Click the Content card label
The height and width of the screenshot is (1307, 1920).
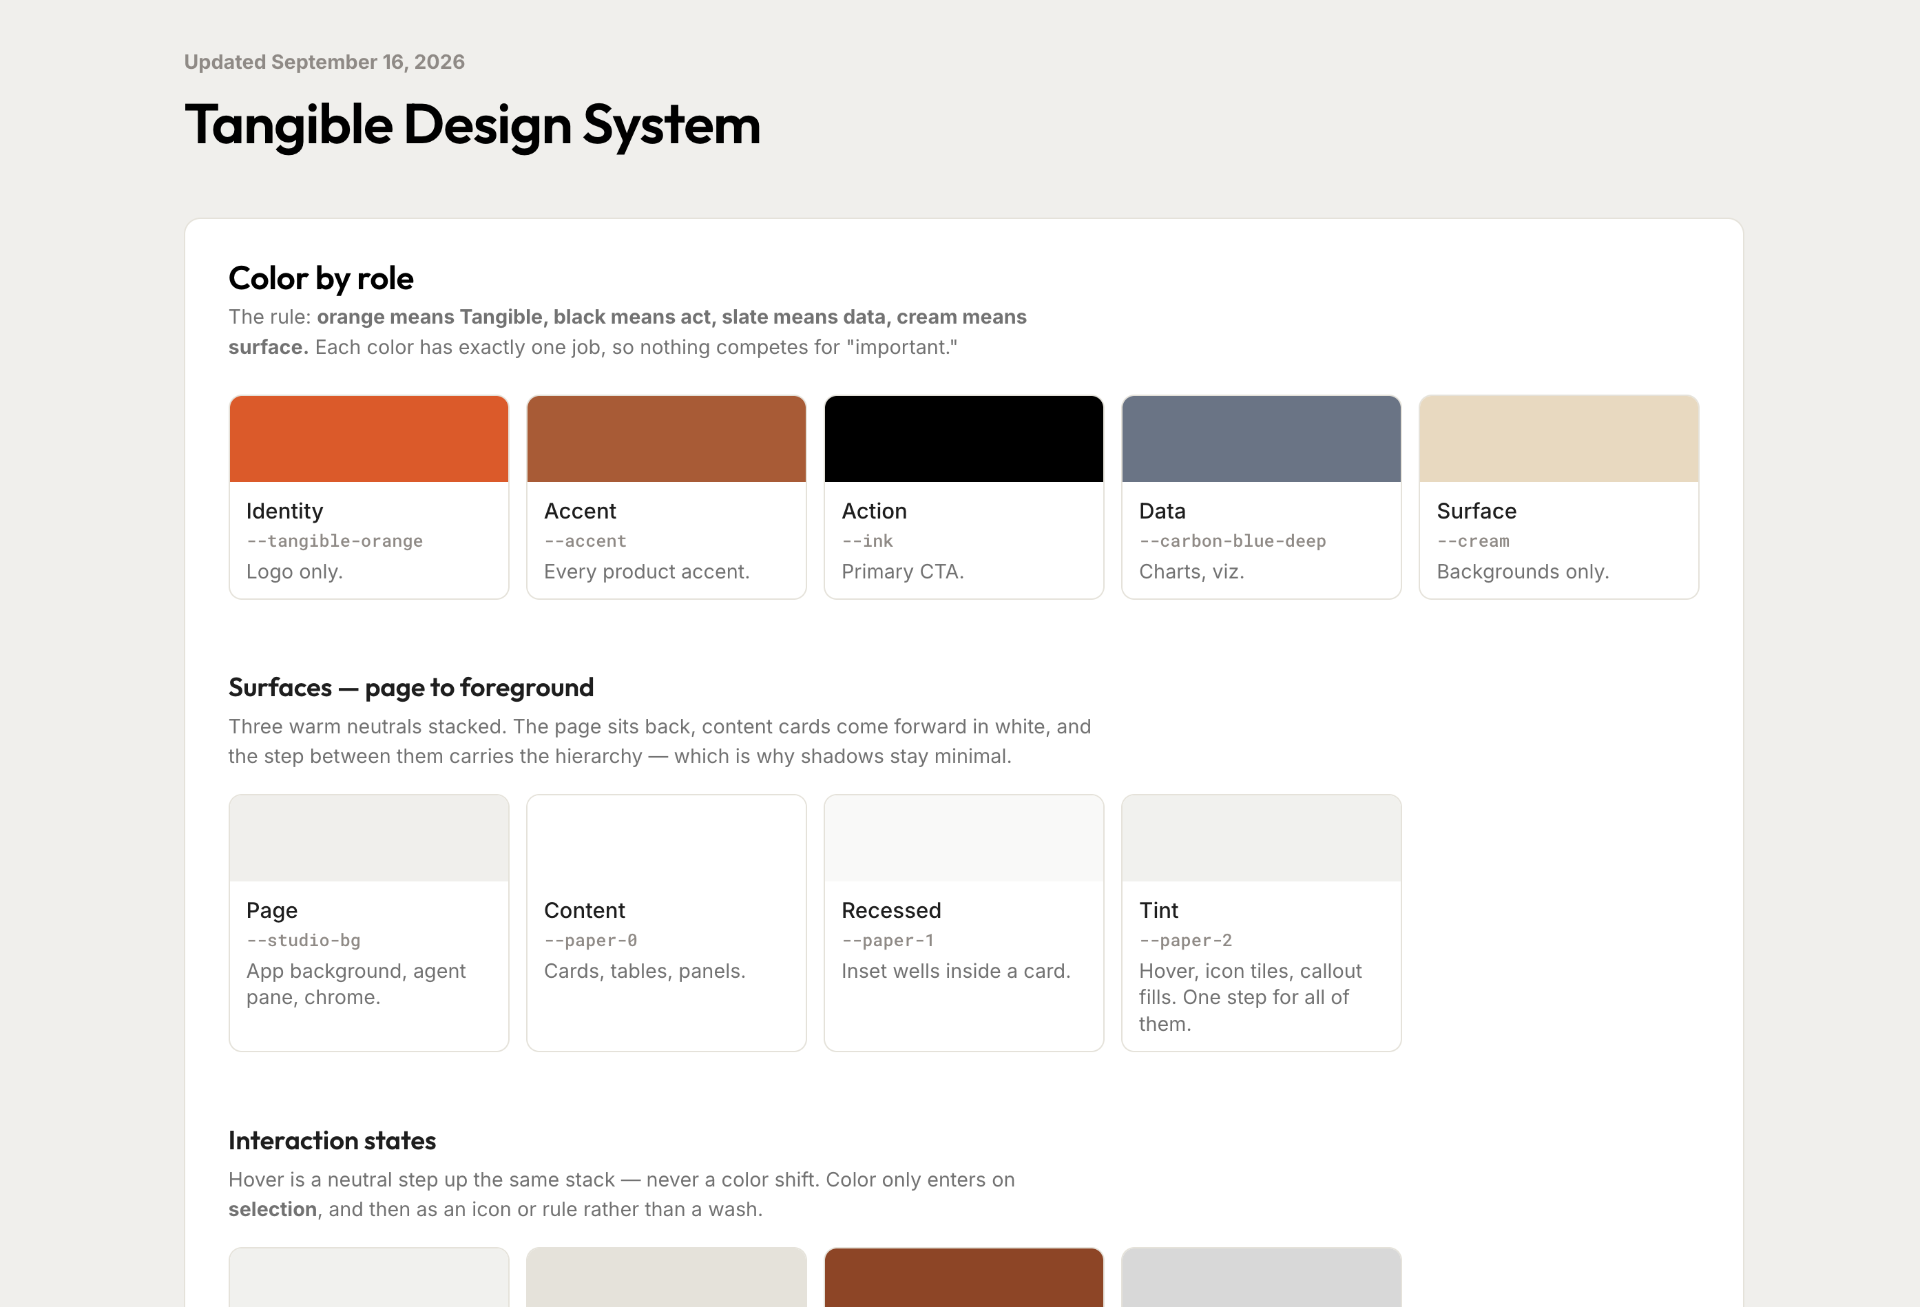[584, 910]
